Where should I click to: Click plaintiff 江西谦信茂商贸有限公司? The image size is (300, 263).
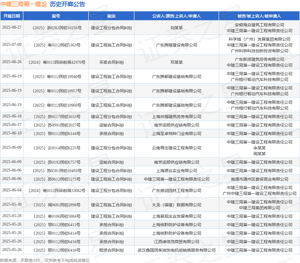pos(177,242)
